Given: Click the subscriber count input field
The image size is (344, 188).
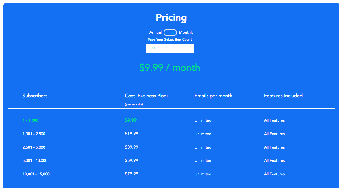Looking at the screenshot, I should pyautogui.click(x=170, y=48).
